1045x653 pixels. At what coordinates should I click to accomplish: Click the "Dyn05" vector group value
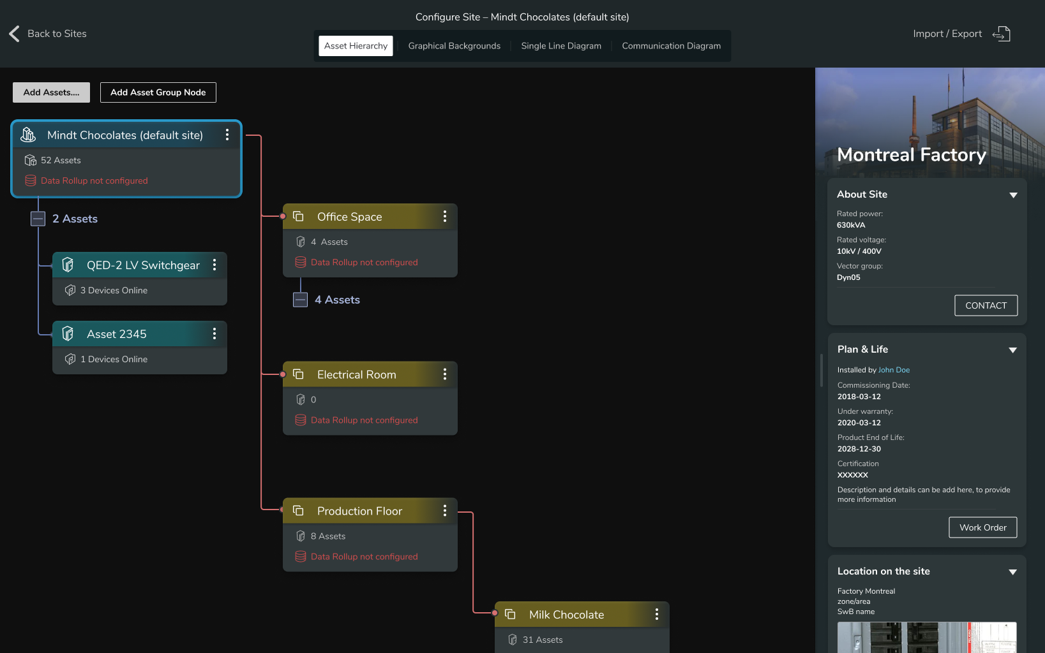[848, 277]
